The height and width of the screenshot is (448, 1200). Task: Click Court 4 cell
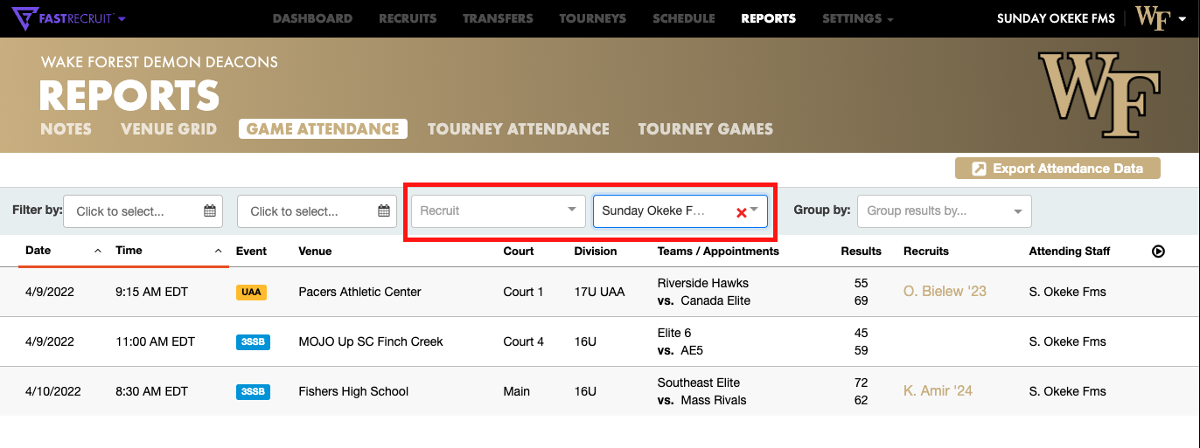tap(524, 341)
